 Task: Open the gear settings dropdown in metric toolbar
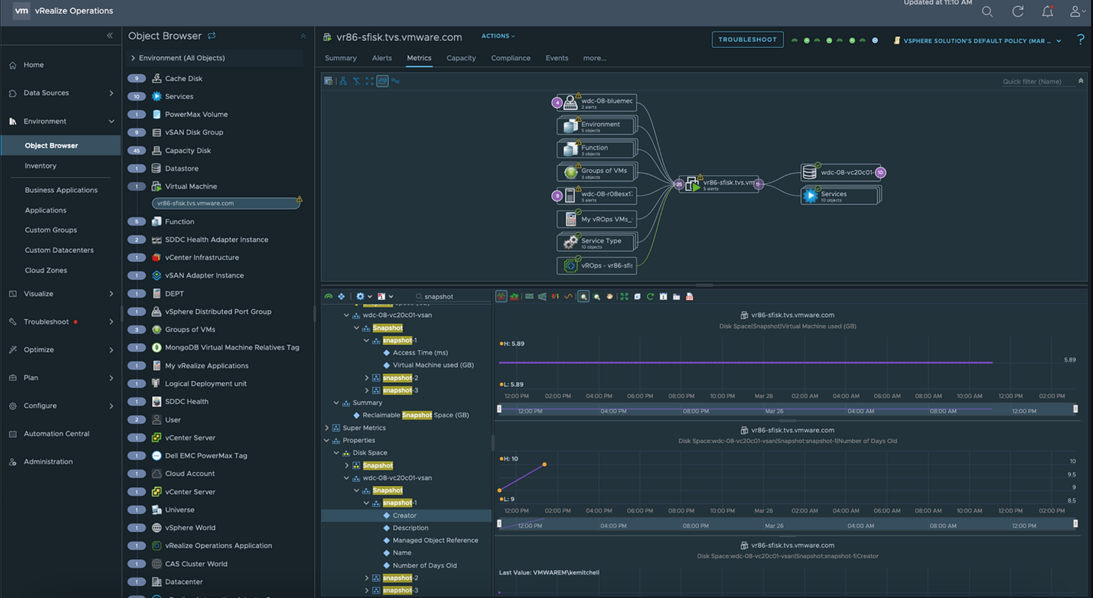pyautogui.click(x=363, y=297)
